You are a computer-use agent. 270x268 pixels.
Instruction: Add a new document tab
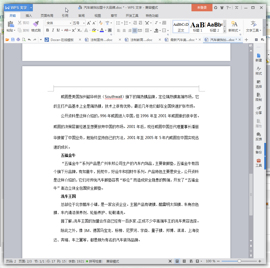pos(246,40)
